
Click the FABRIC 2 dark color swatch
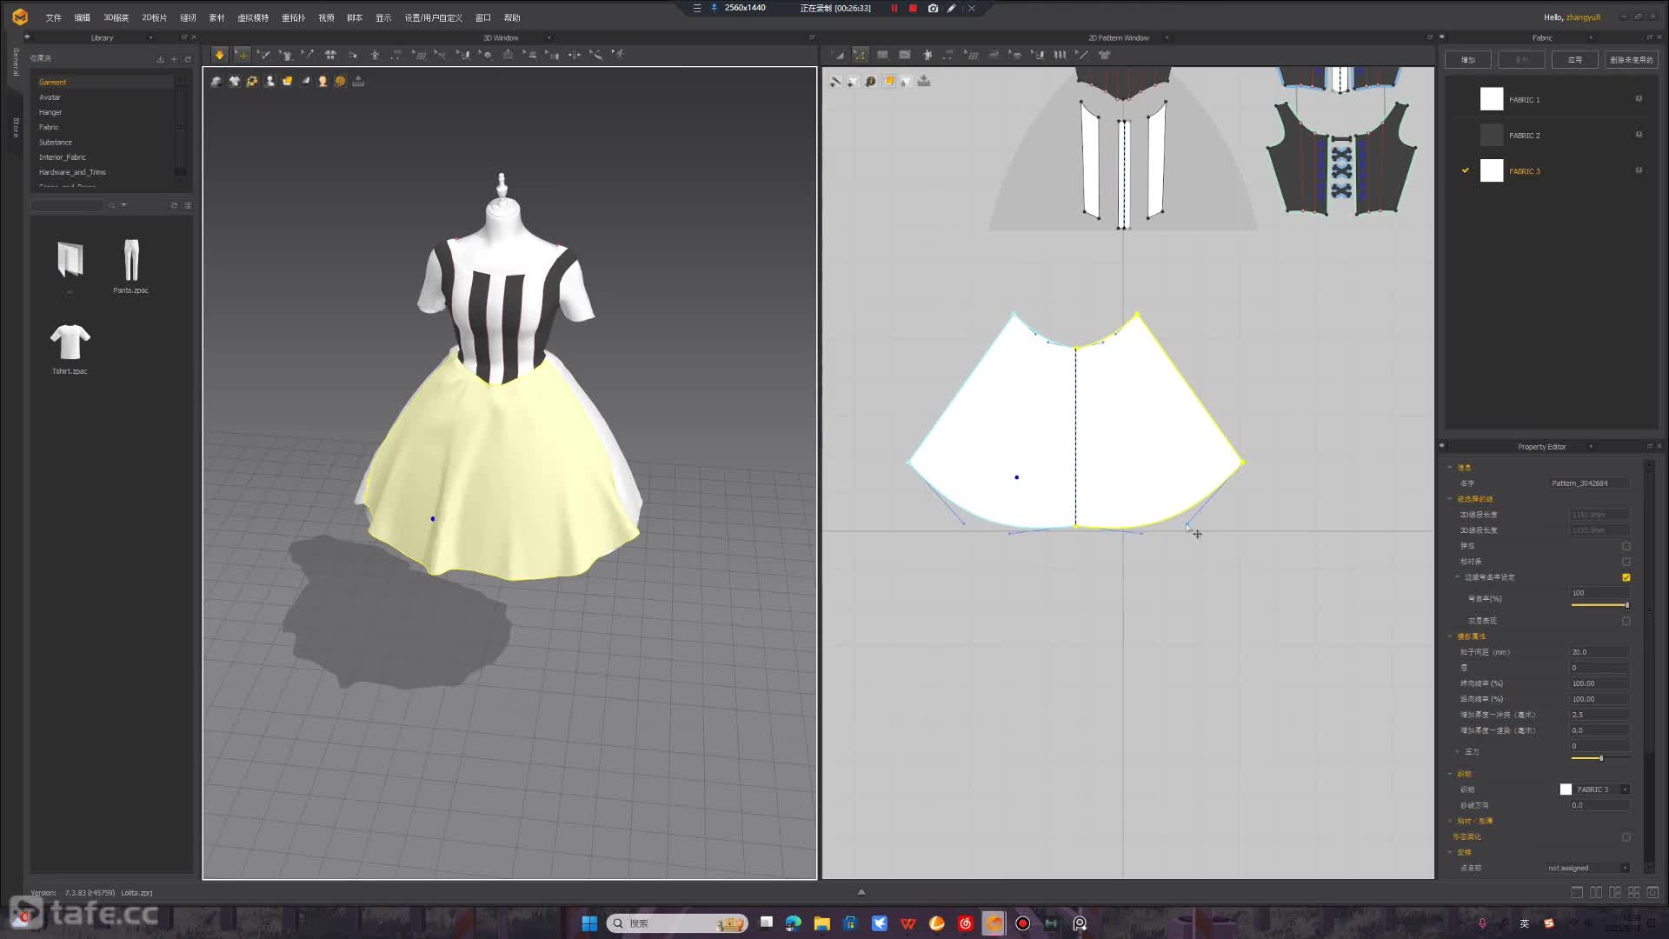pos(1491,135)
